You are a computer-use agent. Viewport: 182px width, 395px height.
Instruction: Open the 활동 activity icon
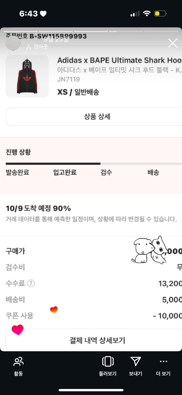pyautogui.click(x=18, y=362)
